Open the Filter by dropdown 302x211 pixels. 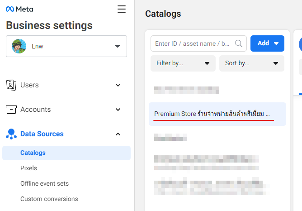[183, 63]
